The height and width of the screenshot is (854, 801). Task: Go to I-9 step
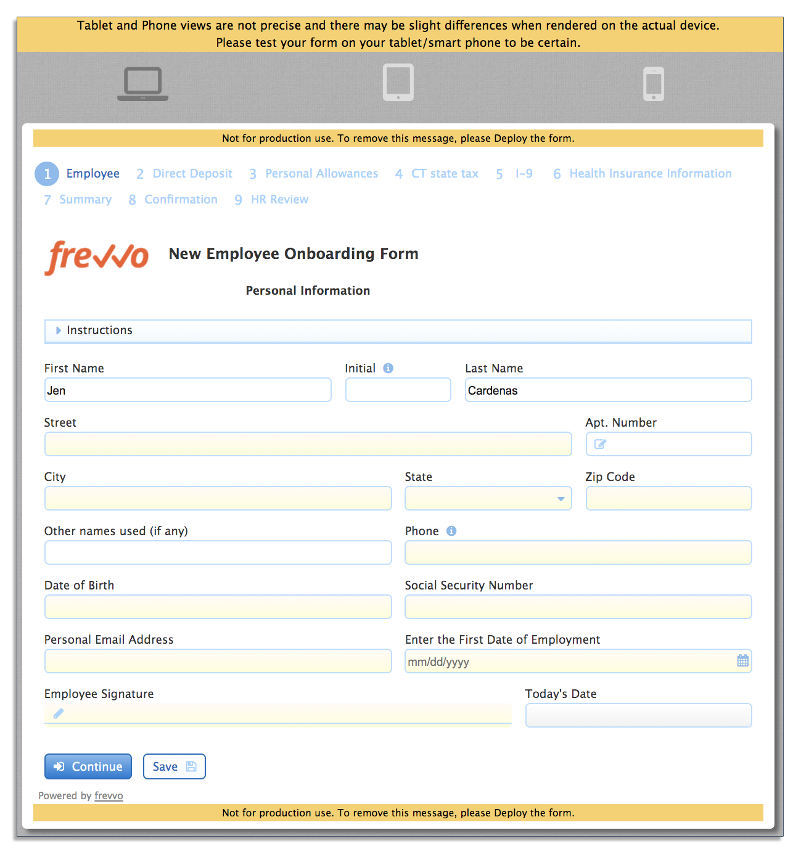(514, 174)
